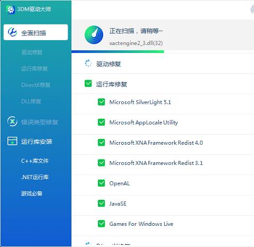Open 运行库安装 in the sidebar
Screen dimensions: 254x247
click(37, 142)
